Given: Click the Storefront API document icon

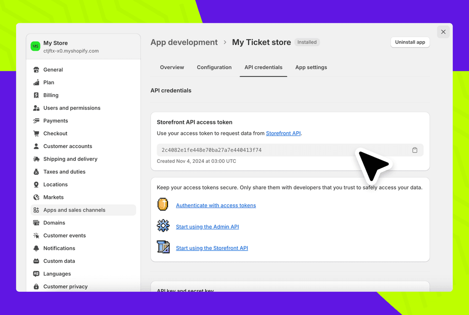Looking at the screenshot, I should tap(163, 248).
